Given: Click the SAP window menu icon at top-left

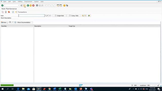Looking at the screenshot, I should [2, 2].
